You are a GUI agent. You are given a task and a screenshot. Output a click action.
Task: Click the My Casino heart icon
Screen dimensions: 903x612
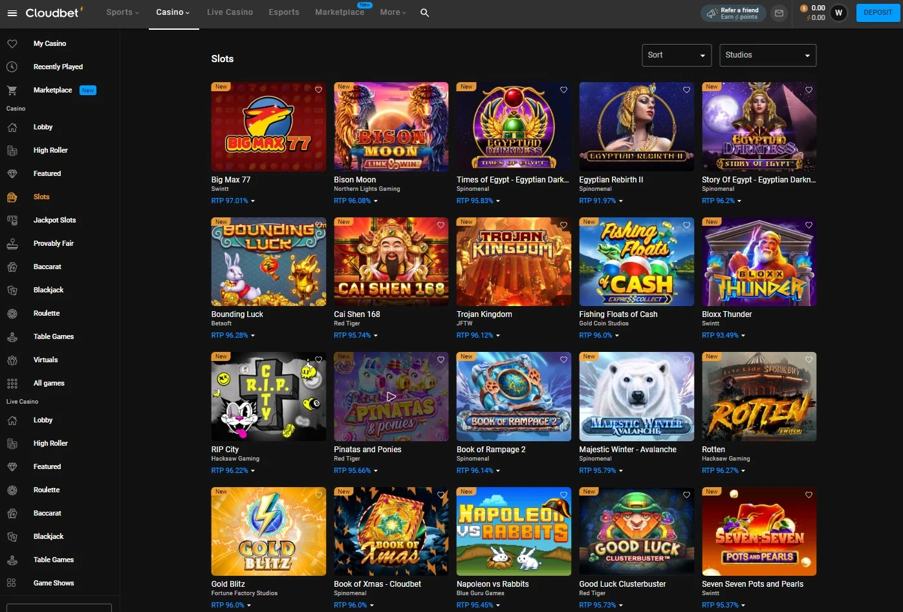(x=12, y=43)
